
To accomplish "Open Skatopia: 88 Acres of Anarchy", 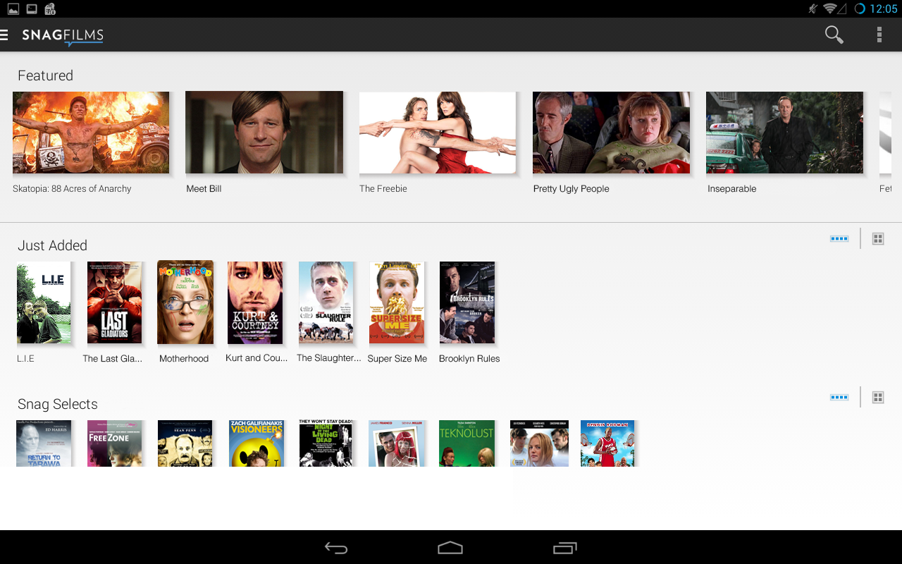I will point(91,133).
